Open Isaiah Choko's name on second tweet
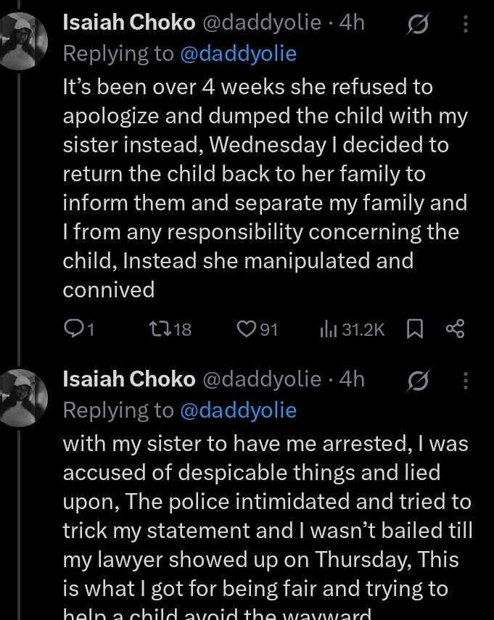Viewport: 494px width, 620px height. [x=129, y=379]
